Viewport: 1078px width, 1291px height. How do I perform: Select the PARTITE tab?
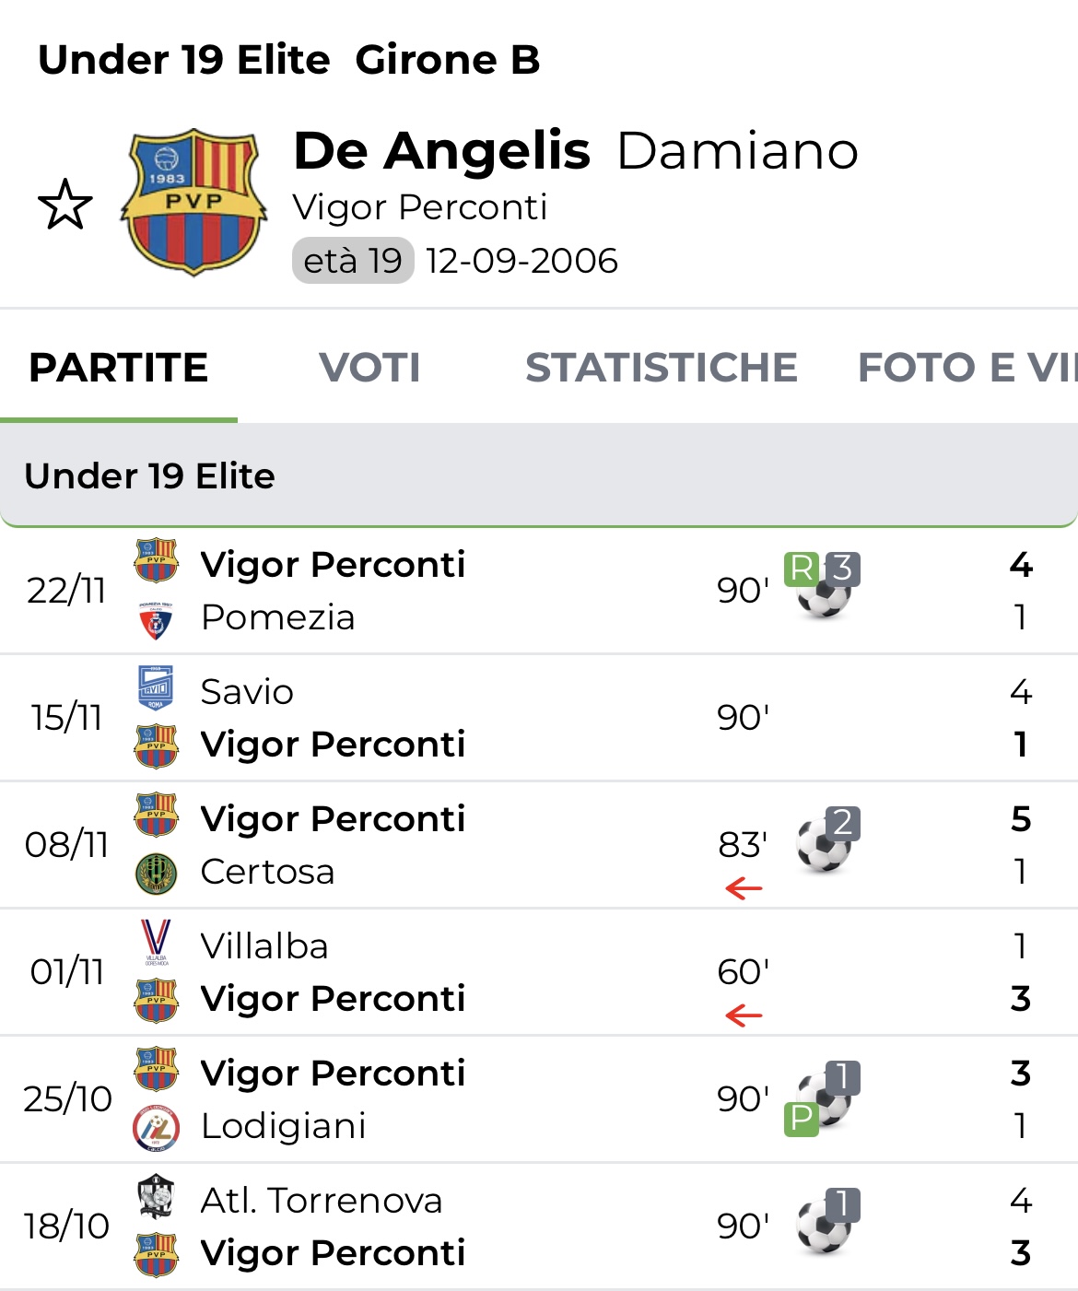click(119, 368)
